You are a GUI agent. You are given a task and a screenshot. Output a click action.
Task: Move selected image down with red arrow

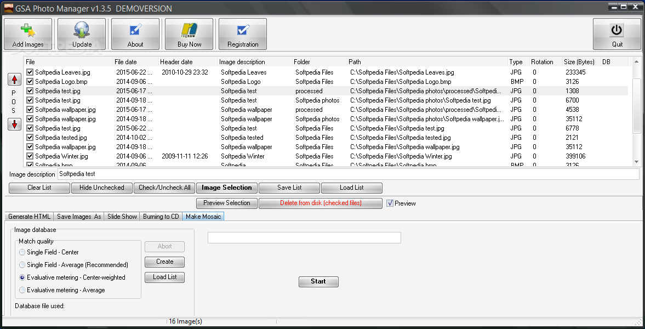14,124
